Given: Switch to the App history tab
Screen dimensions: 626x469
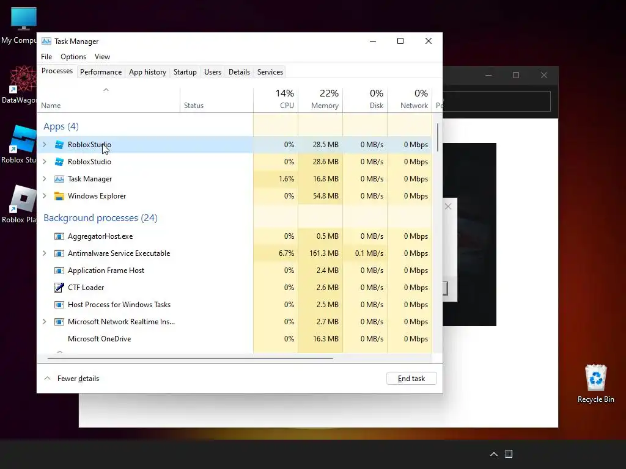Looking at the screenshot, I should tap(147, 72).
